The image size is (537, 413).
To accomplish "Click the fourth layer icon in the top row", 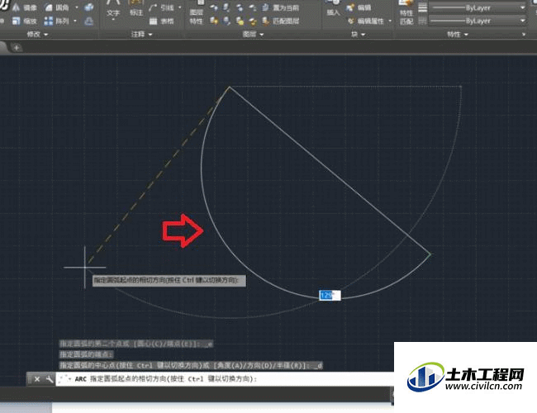I will (x=253, y=7).
